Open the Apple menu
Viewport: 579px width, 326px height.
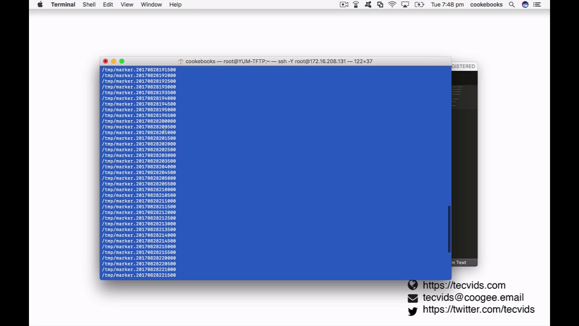[40, 5]
